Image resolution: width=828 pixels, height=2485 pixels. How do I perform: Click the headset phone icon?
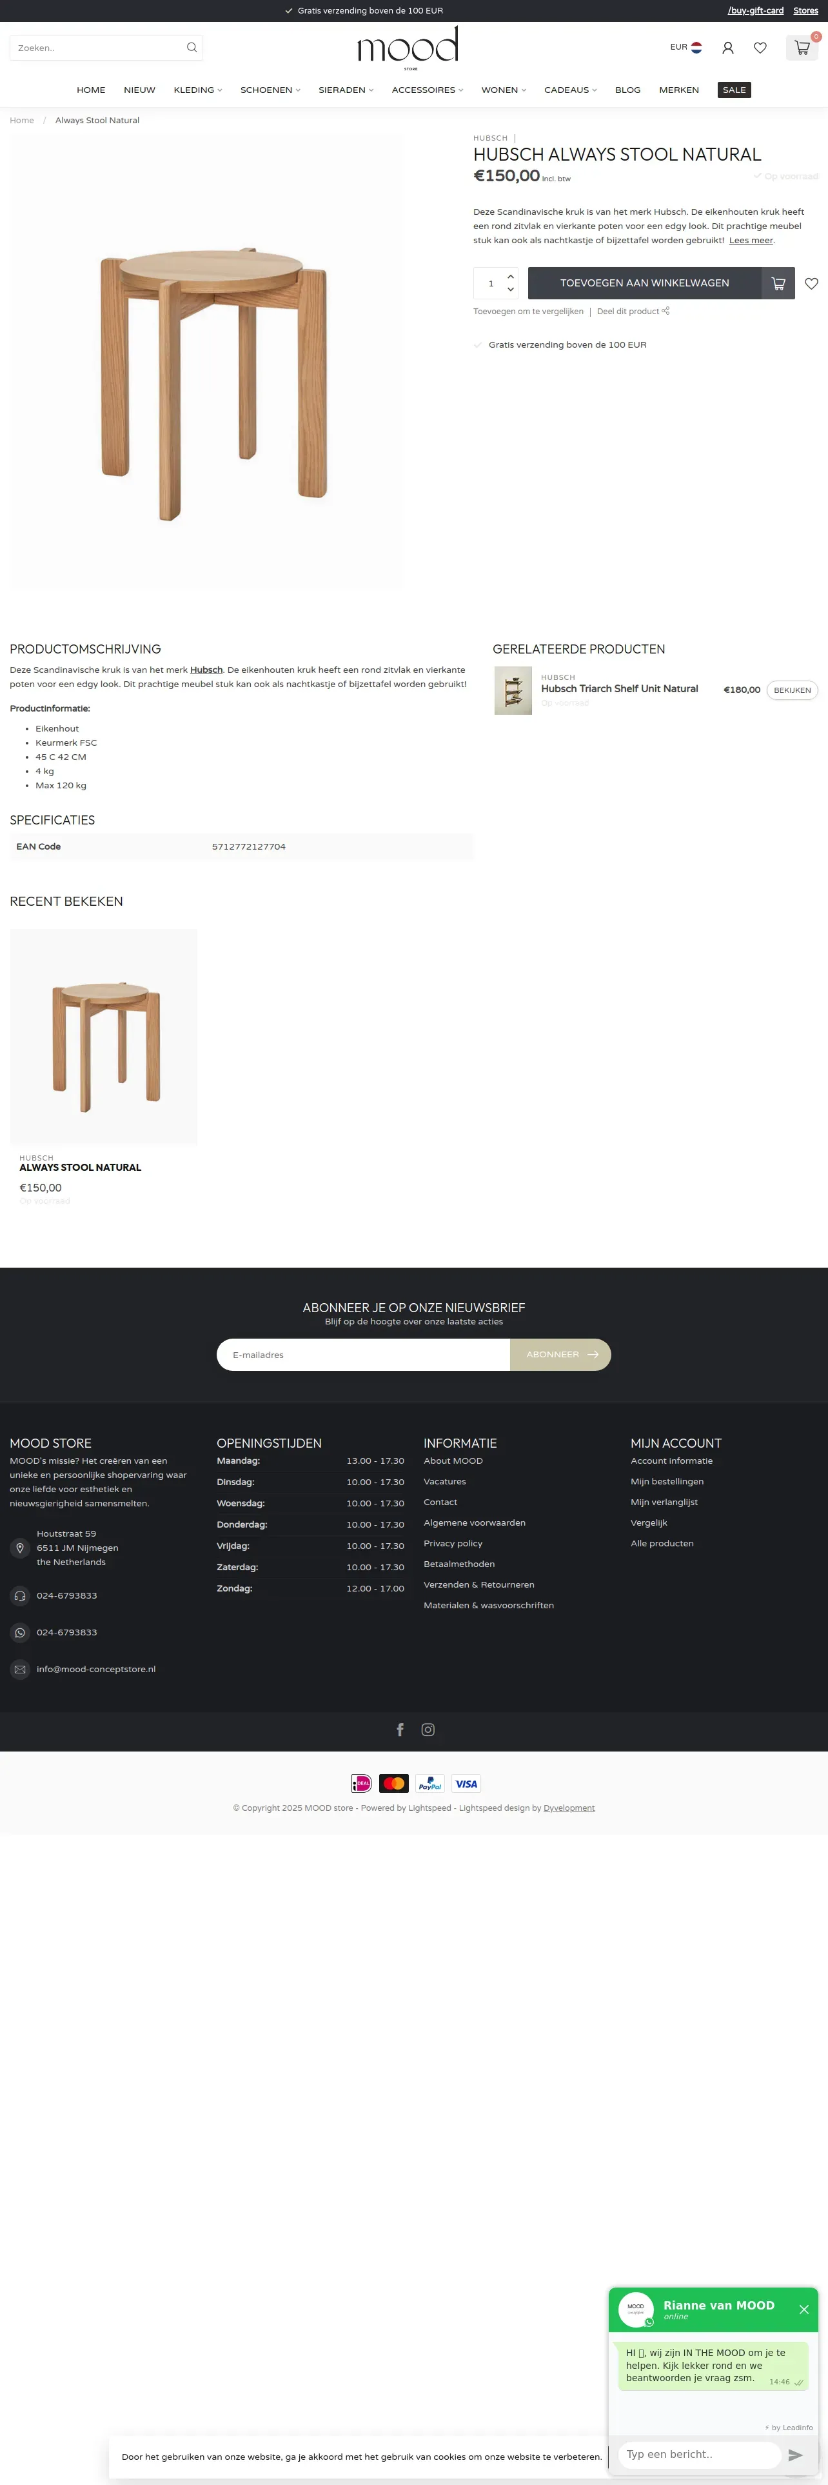point(20,1595)
